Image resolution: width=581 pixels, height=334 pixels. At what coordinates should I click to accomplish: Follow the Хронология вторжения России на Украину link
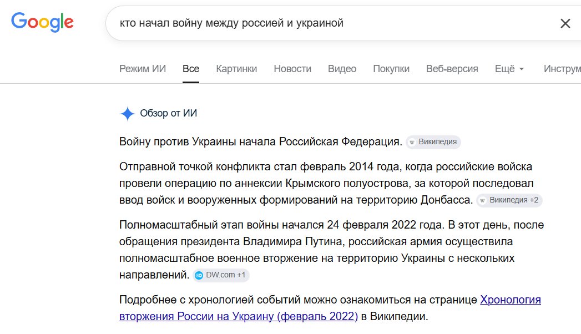click(x=330, y=308)
